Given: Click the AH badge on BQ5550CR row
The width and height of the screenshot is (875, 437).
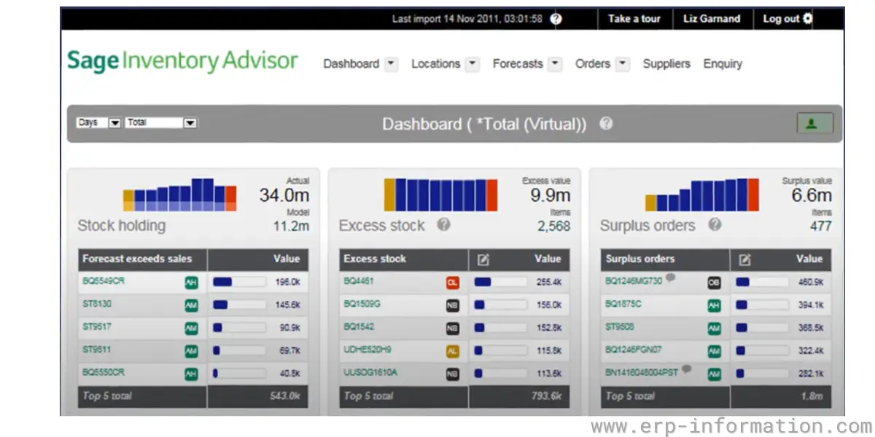Looking at the screenshot, I should [x=191, y=374].
